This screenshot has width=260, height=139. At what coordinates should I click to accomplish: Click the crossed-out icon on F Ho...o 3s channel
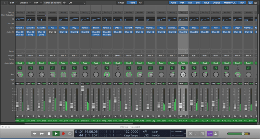(96, 68)
